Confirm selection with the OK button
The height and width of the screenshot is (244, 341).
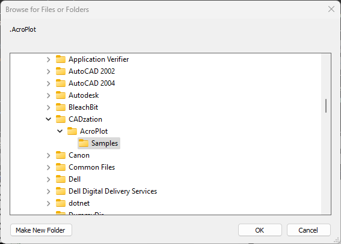(x=260, y=230)
